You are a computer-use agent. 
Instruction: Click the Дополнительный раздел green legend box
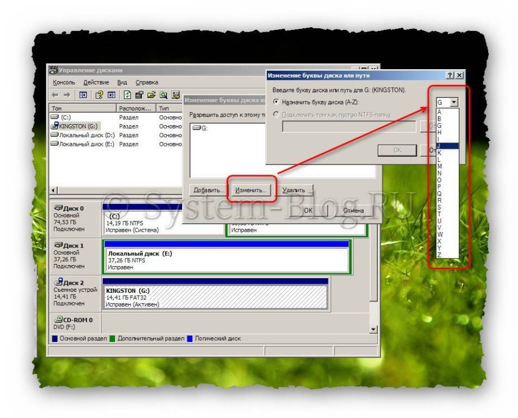point(113,339)
